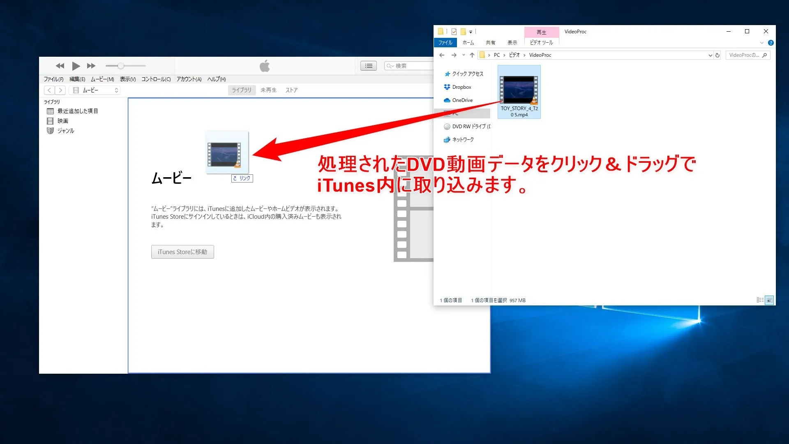
Task: Click Explorer back navigation arrow
Action: pos(442,55)
